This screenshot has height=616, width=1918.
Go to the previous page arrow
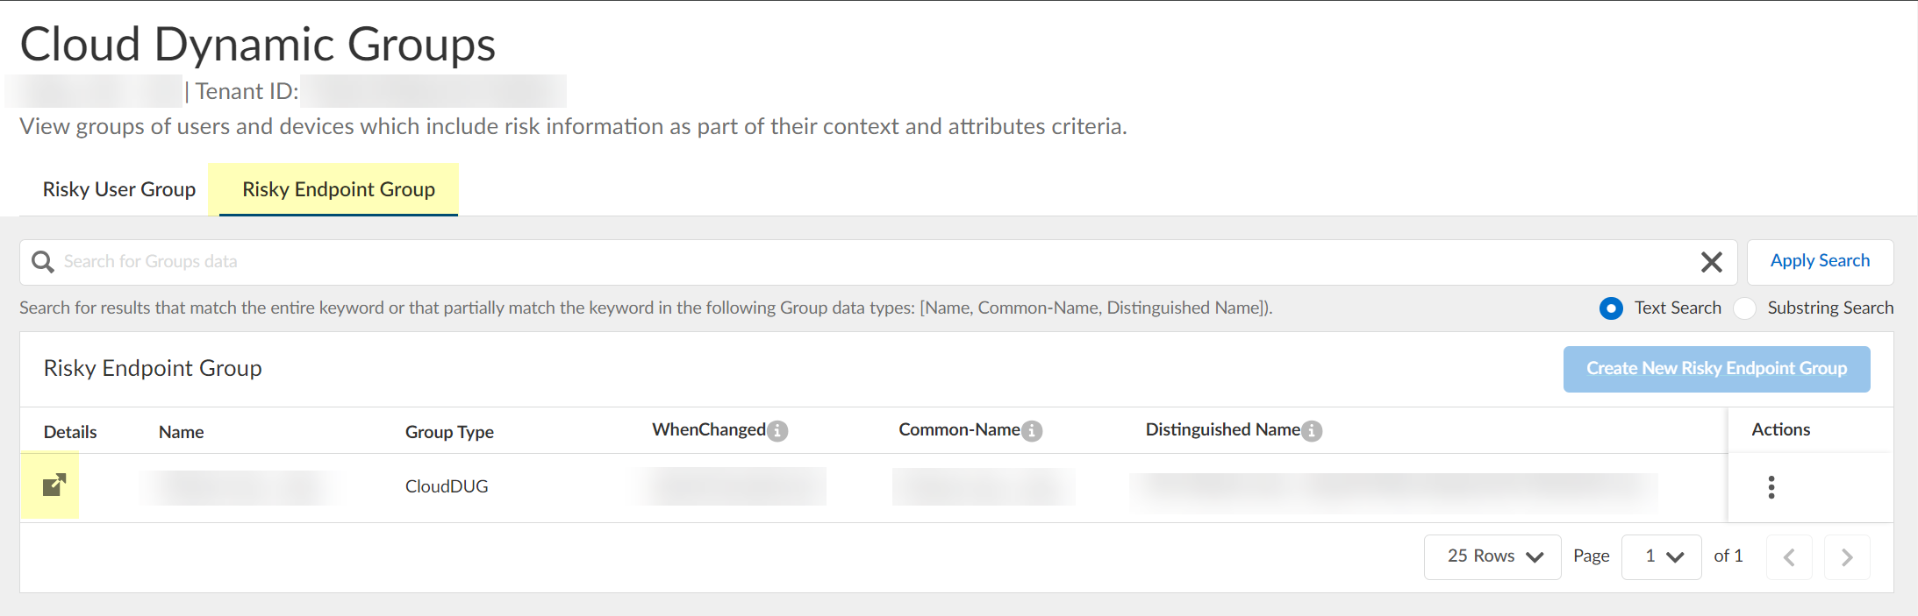tap(1789, 557)
